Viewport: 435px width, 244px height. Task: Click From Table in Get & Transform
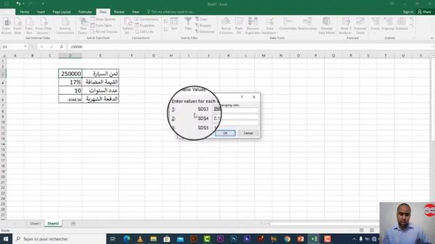tap(101, 25)
